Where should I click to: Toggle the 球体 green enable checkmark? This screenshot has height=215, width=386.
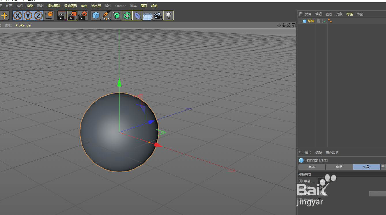pos(325,21)
